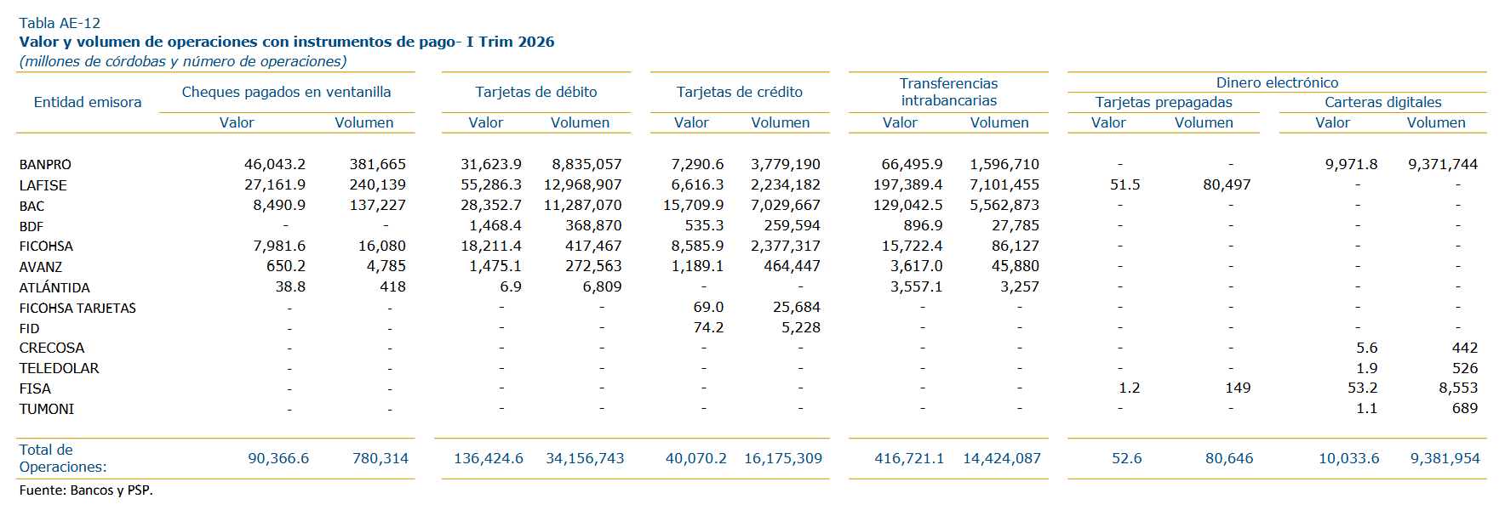Select the TELEDOLAR row label

[x=59, y=368]
